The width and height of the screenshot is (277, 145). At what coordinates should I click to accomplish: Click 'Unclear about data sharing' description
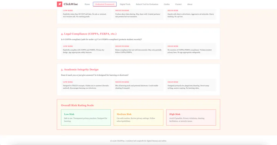tap(138, 15)
